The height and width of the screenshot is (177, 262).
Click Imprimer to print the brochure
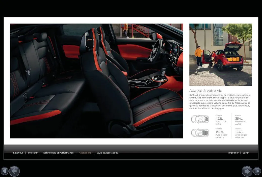233,153
